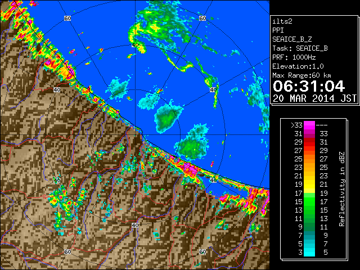Click the '60' ring label in the southeast
The image size is (360, 270).
click(x=202, y=251)
